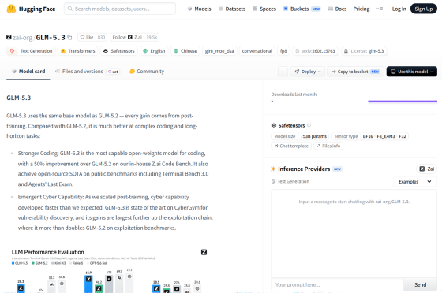Click the zai-org organization link

23,37
